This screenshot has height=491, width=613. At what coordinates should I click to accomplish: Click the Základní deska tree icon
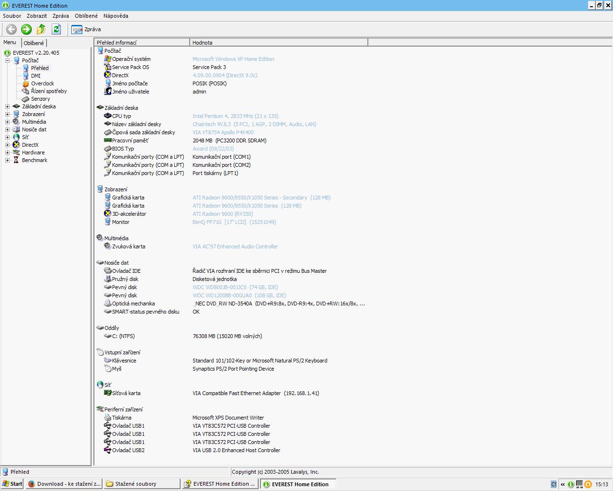16,106
